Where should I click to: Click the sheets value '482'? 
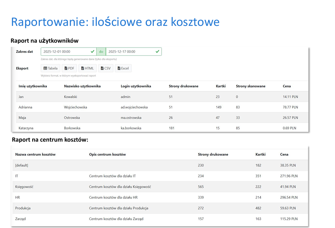(x=258, y=208)
